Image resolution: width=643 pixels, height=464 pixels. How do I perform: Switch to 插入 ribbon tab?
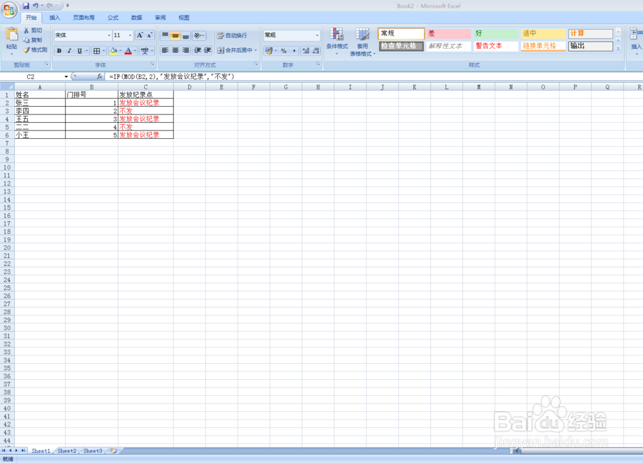(55, 17)
